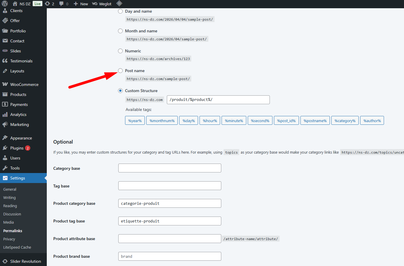This screenshot has height=266, width=404.
Task: Open the Permalinks settings submenu item
Action: tap(13, 231)
